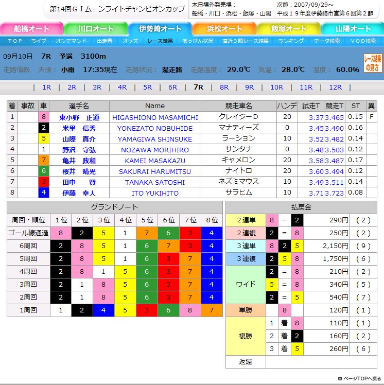Click SAKURAI HARUMITSU name link
384x385 pixels.
click(x=155, y=171)
